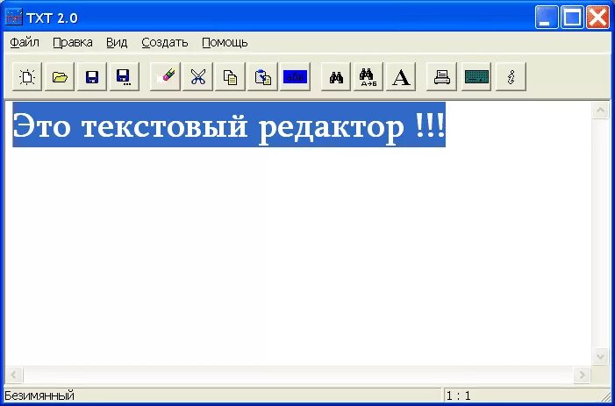Open the Помощь menu

pyautogui.click(x=225, y=42)
